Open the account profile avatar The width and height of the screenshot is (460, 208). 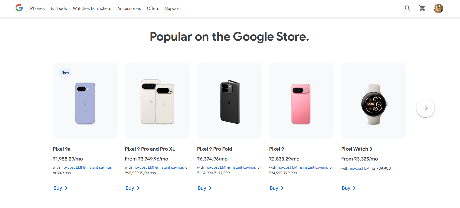pos(438,8)
